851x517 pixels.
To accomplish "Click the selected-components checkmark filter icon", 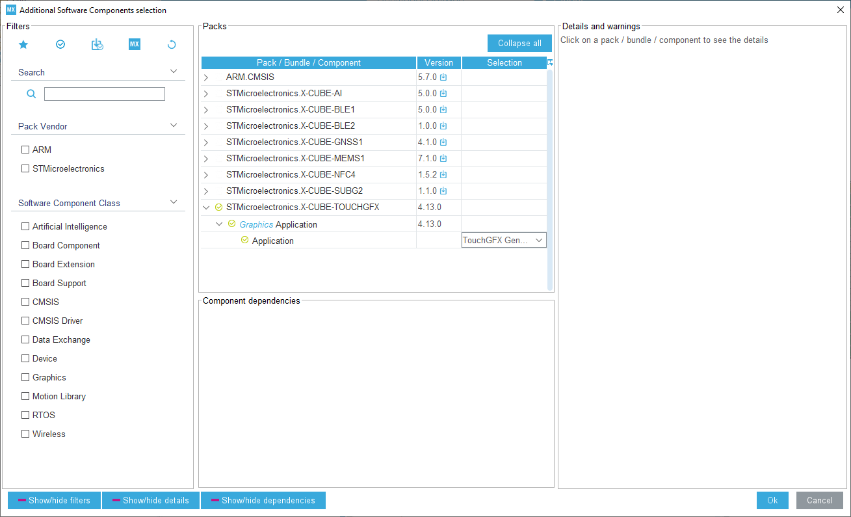I will [60, 45].
